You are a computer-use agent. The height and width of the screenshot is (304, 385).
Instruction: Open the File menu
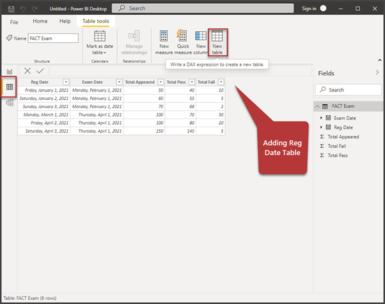(x=14, y=22)
